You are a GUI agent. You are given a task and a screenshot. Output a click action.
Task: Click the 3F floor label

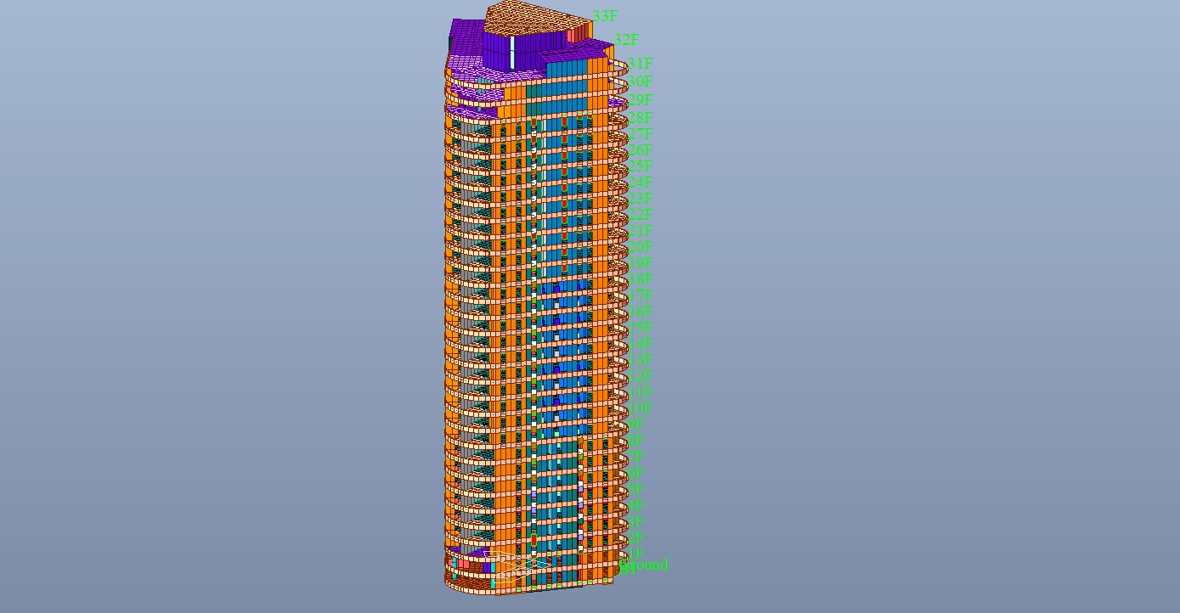pos(635,521)
